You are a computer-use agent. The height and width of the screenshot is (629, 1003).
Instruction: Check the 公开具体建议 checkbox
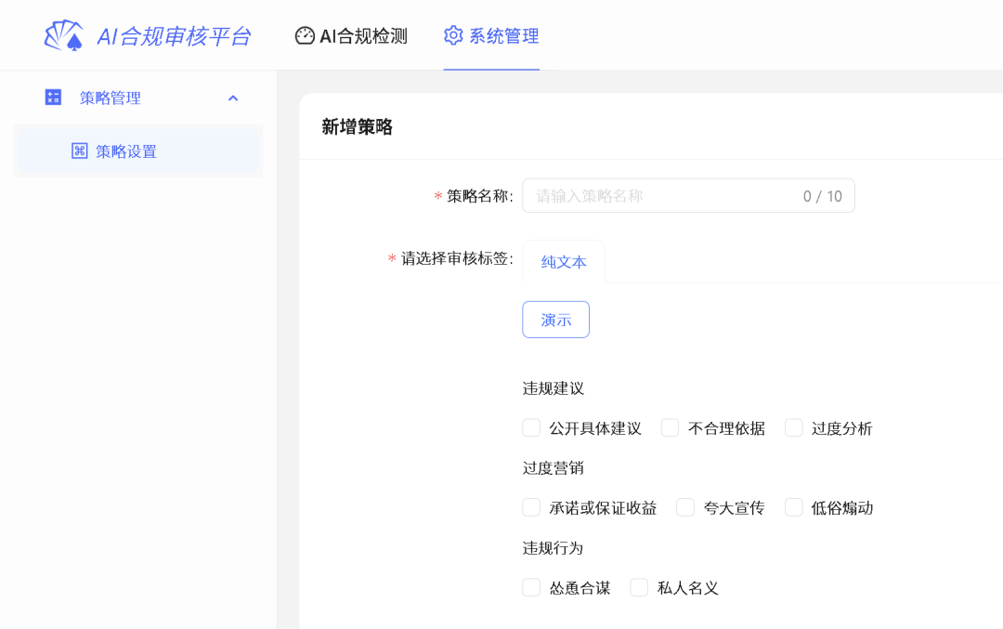[531, 428]
